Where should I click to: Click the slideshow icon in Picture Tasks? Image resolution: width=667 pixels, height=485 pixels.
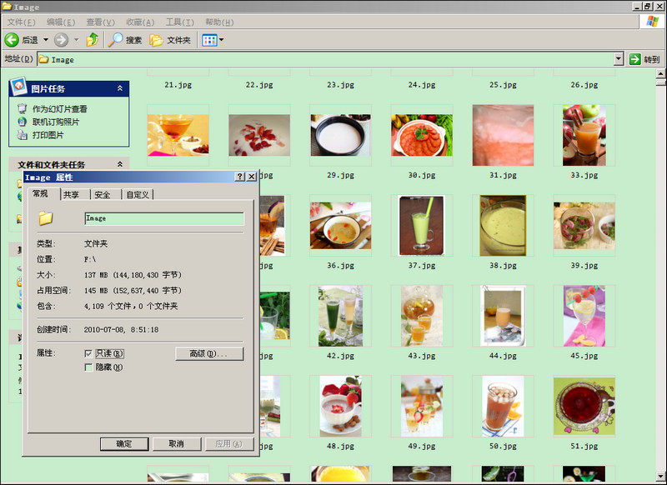pyautogui.click(x=23, y=109)
